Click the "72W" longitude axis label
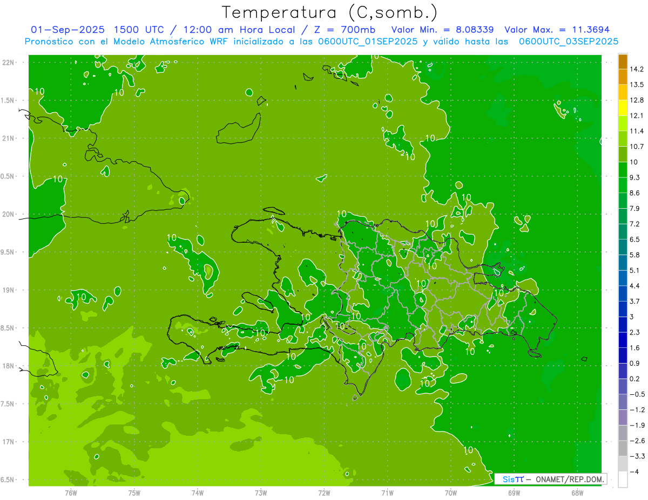This screenshot has width=648, height=500. click(x=324, y=493)
